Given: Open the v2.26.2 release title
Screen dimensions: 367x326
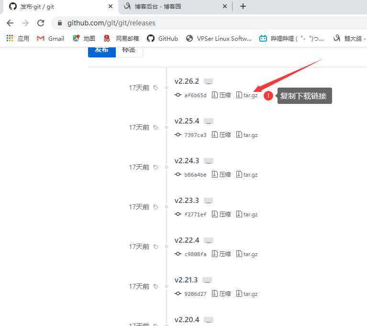Looking at the screenshot, I should [187, 81].
